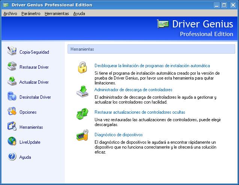This screenshot has height=185, width=239.
Task: Click the Desinstalar Driver trash icon
Action: click(x=12, y=96)
